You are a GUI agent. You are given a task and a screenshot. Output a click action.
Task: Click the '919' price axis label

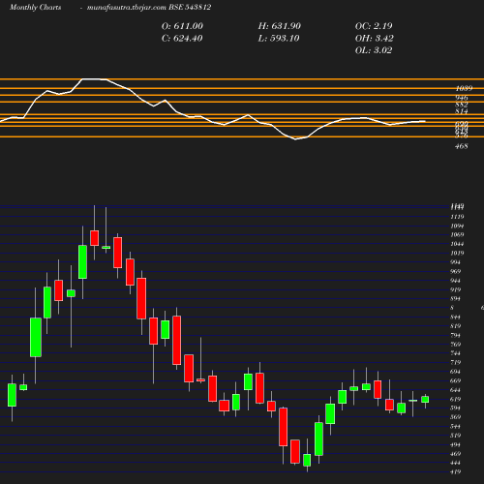[456, 289]
